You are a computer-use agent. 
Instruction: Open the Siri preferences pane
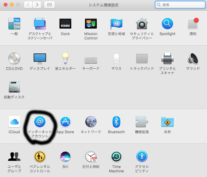click(65, 157)
